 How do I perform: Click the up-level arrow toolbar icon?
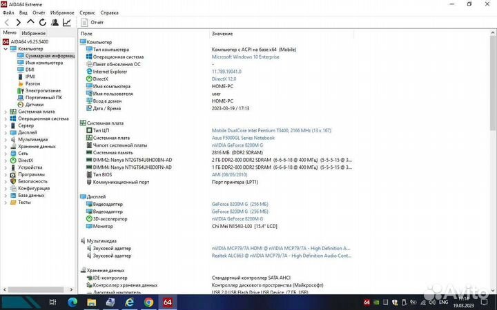coord(30,22)
